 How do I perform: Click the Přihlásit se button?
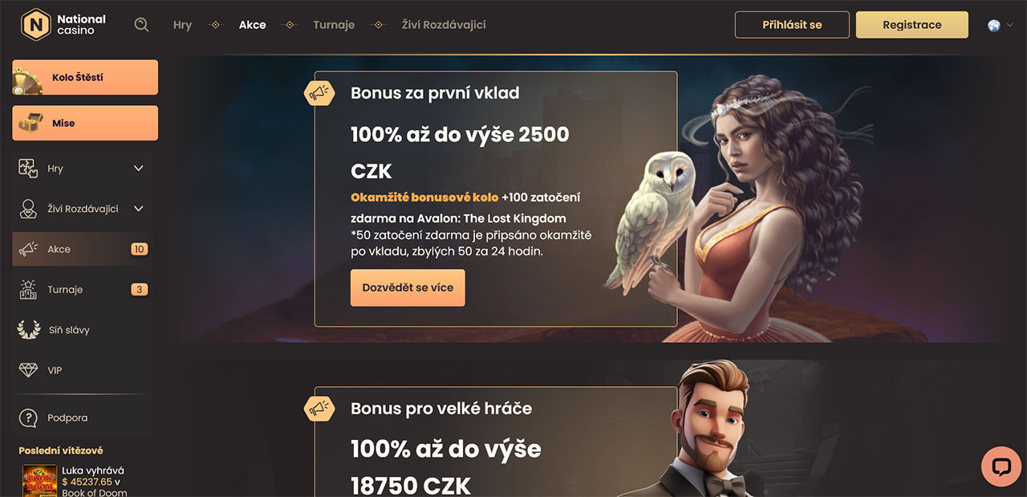[x=792, y=25]
